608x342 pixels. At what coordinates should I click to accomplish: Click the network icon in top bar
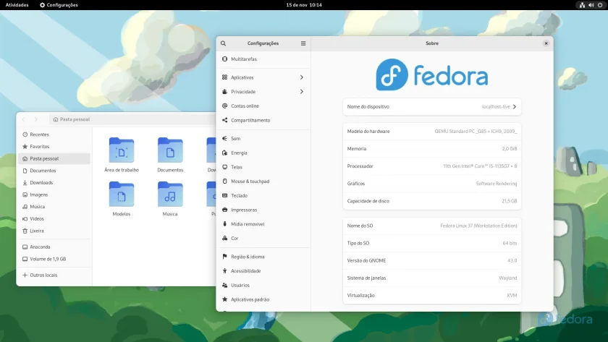(x=582, y=5)
